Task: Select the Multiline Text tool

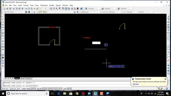Action: (3, 66)
